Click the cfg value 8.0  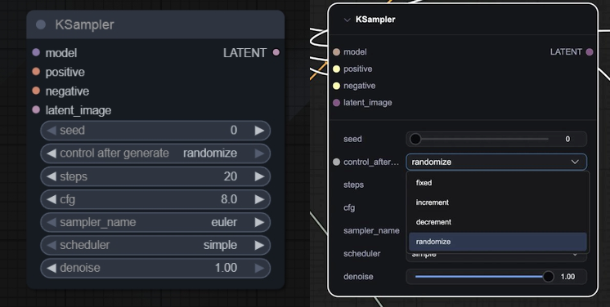(x=229, y=199)
